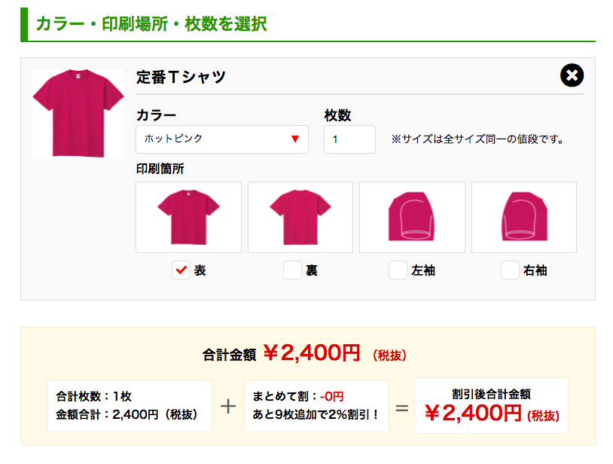Click the 枚数 quantity input field

[x=349, y=139]
